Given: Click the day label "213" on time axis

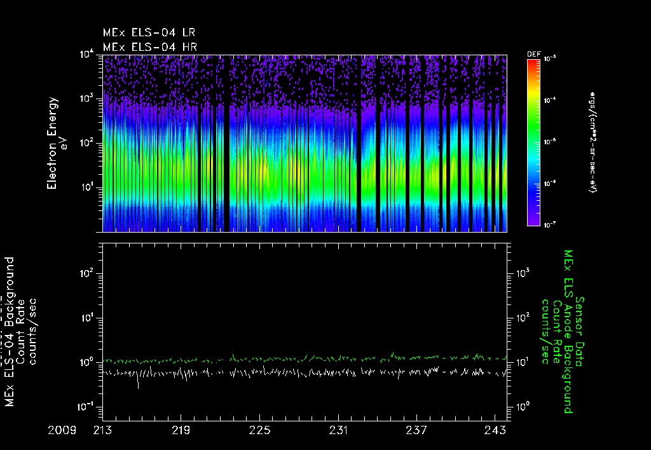Looking at the screenshot, I should point(102,430).
